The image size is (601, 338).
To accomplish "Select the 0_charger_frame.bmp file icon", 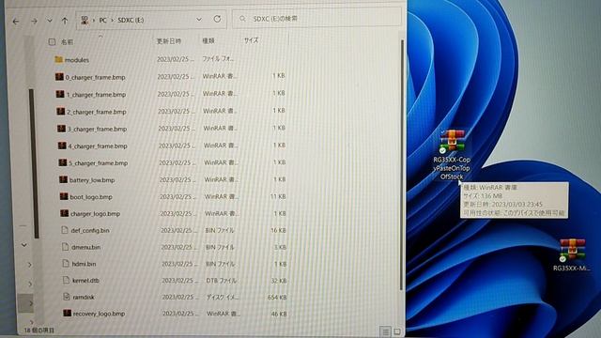I will 59,77.
